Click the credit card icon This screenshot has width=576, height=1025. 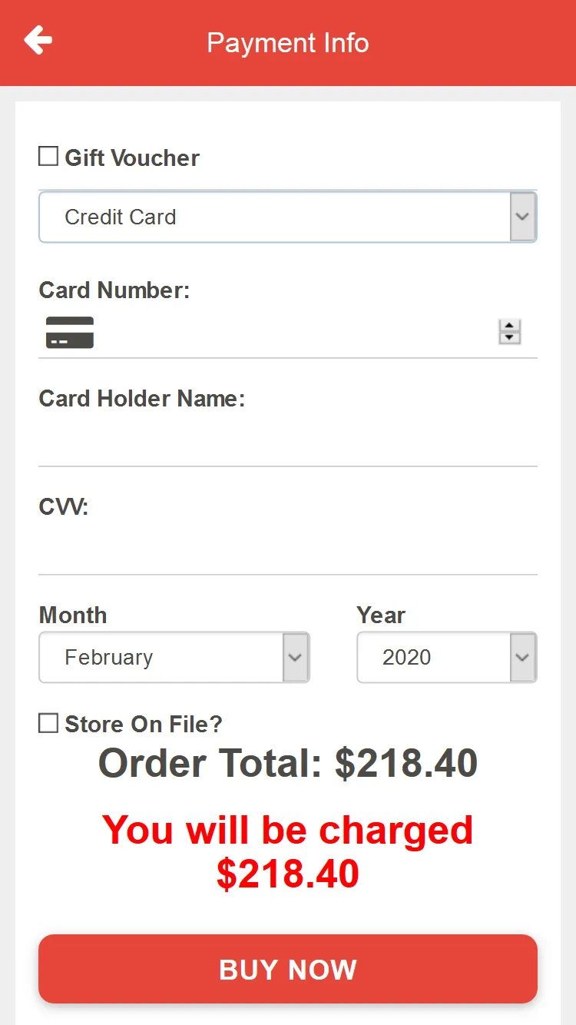tap(70, 332)
